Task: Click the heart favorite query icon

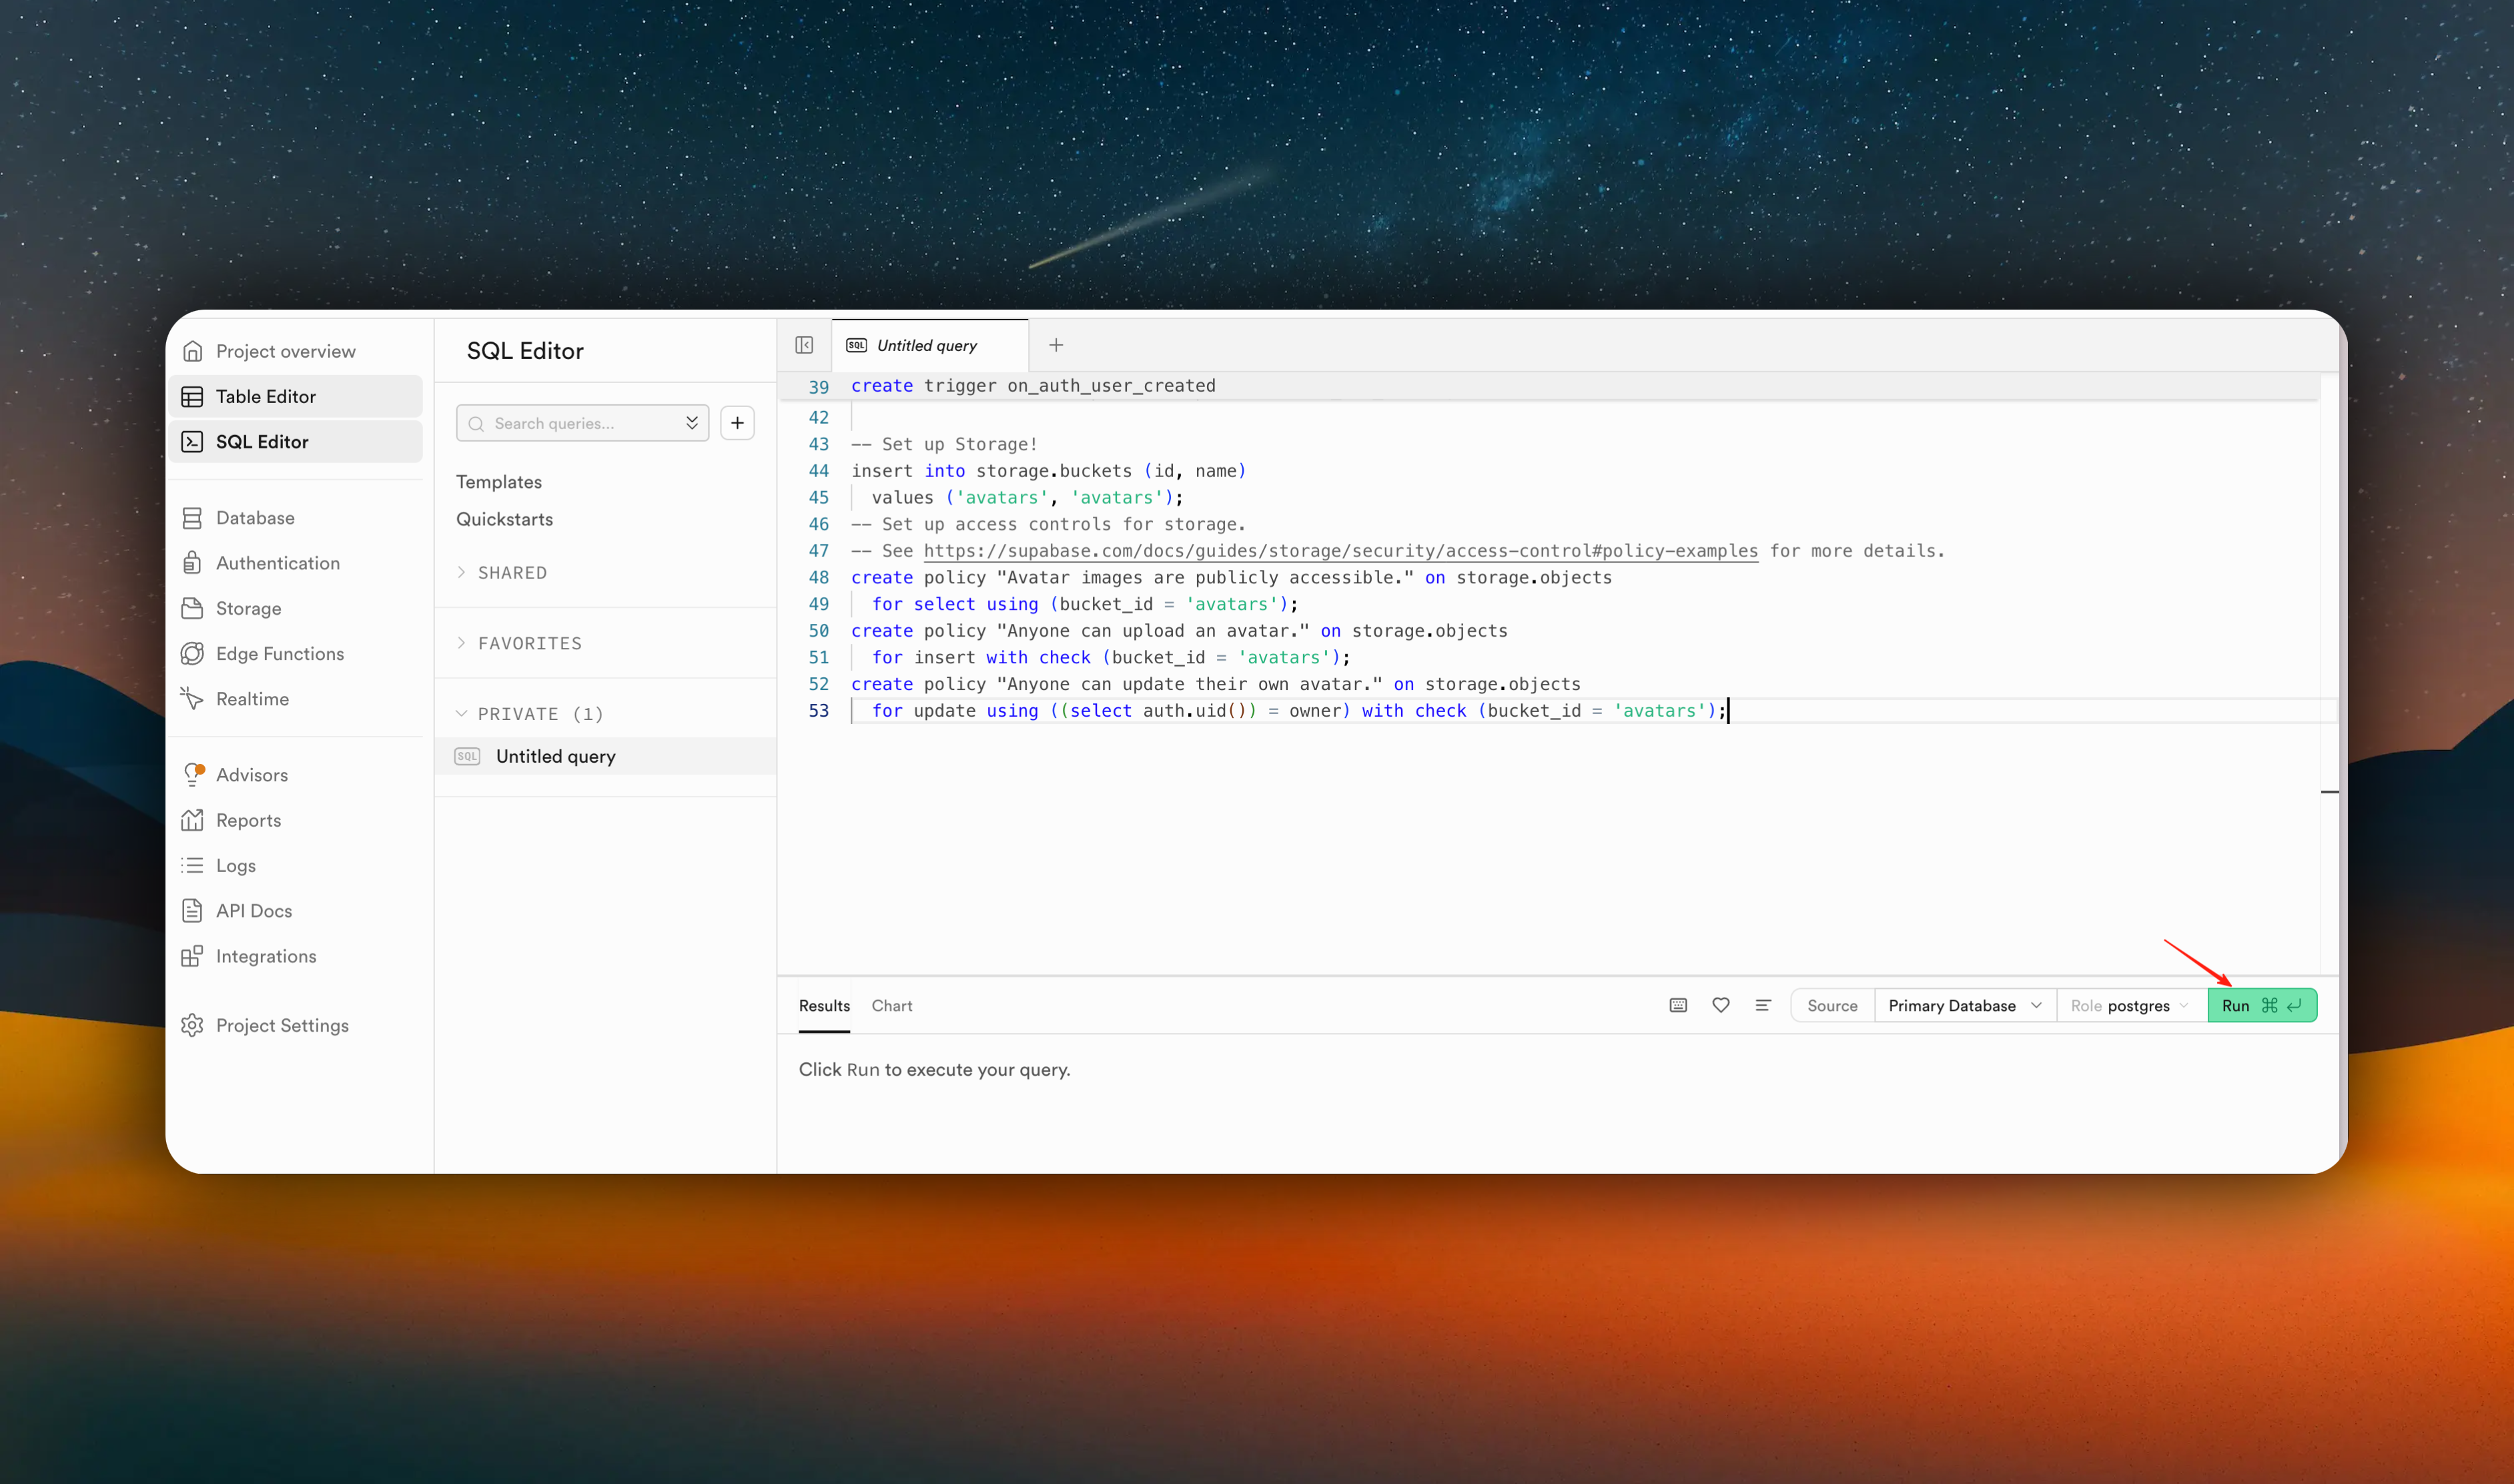Action: tap(1720, 1005)
